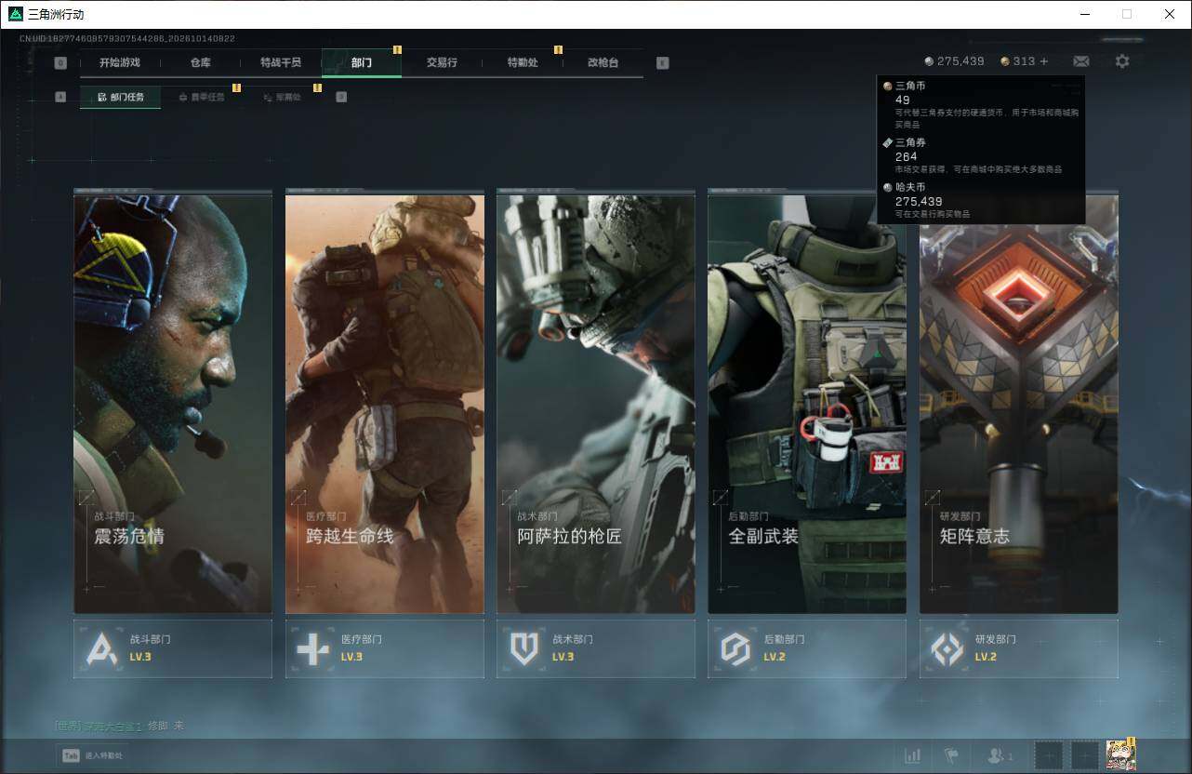Viewport: 1192px width, 774px height.
Task: Click the 医疗部门 cross emblem icon
Action: pos(312,648)
